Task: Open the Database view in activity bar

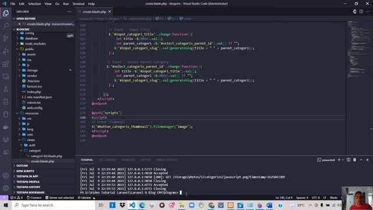Action: click(x=6, y=114)
